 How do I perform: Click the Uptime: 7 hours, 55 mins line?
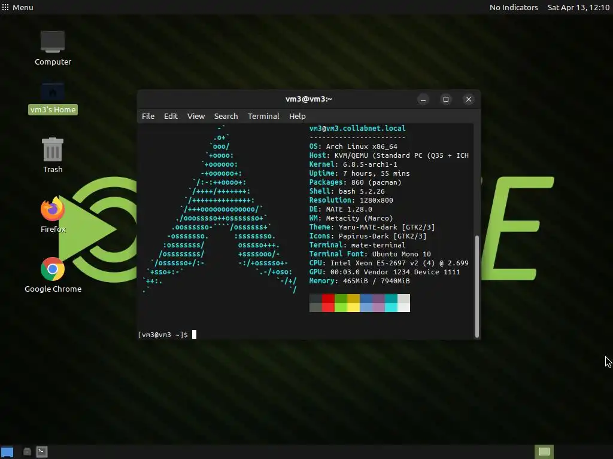[x=359, y=173]
